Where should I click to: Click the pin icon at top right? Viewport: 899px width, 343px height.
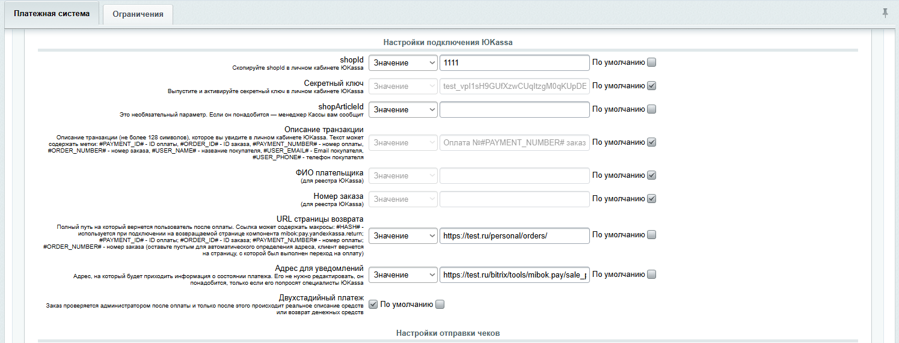885,13
